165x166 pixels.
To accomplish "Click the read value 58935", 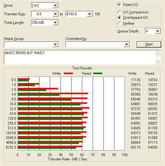I will 153,104.
